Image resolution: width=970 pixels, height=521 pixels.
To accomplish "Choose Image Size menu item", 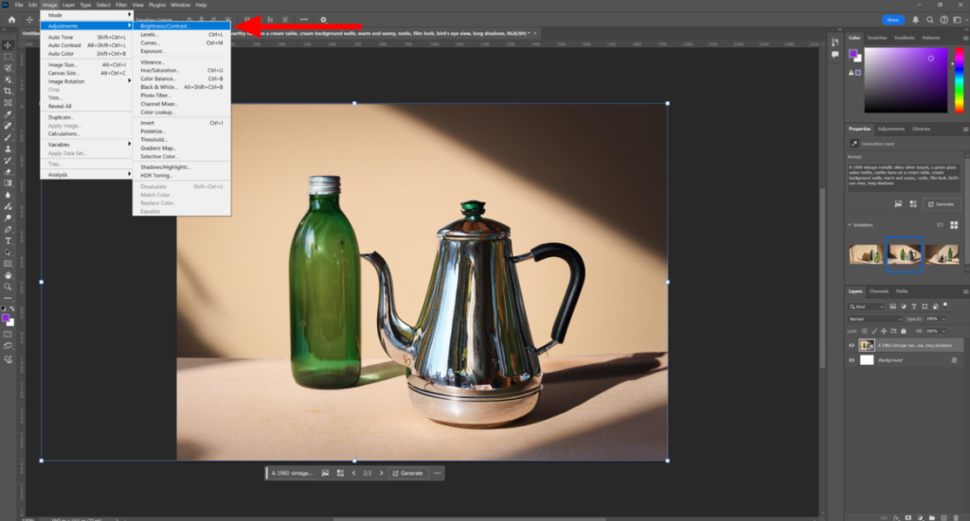I will point(86,65).
